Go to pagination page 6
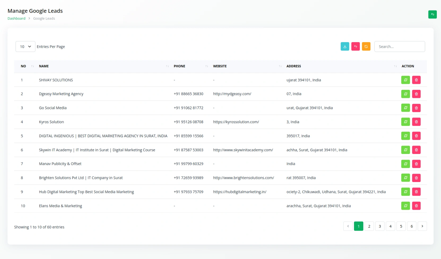Screen dimensions: 441x259 pos(412,226)
